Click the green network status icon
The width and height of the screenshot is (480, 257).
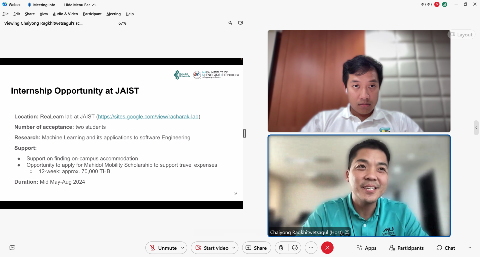pos(445,4)
